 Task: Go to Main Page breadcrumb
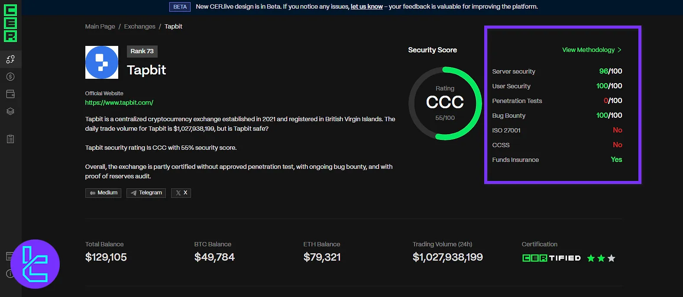[100, 26]
